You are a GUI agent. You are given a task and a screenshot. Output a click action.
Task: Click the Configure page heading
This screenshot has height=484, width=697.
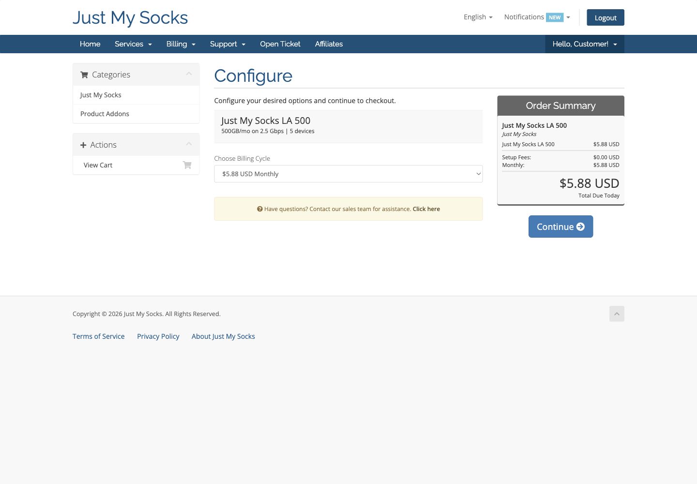(x=253, y=76)
